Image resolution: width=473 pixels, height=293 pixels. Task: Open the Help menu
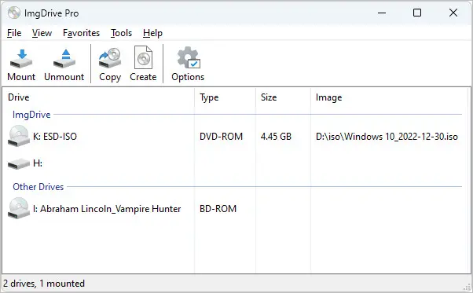[x=152, y=33]
